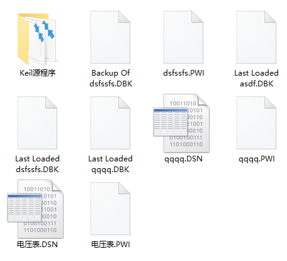Click the Last Loaded qqqq.DBK file icon
Image resolution: width=287 pixels, height=261 pixels.
click(110, 123)
